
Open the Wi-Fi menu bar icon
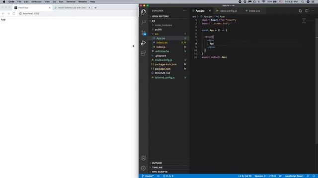(x=263, y=1)
